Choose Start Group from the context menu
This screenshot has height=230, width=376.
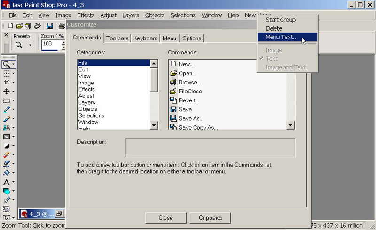[280, 20]
